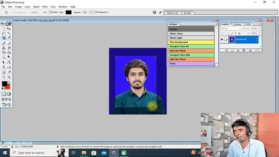Select the Eraser tool

click(4, 52)
